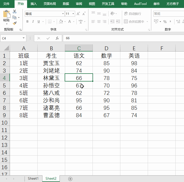184x182 pixels.
Task: Decrease font size with small A
Action: click(x=84, y=14)
